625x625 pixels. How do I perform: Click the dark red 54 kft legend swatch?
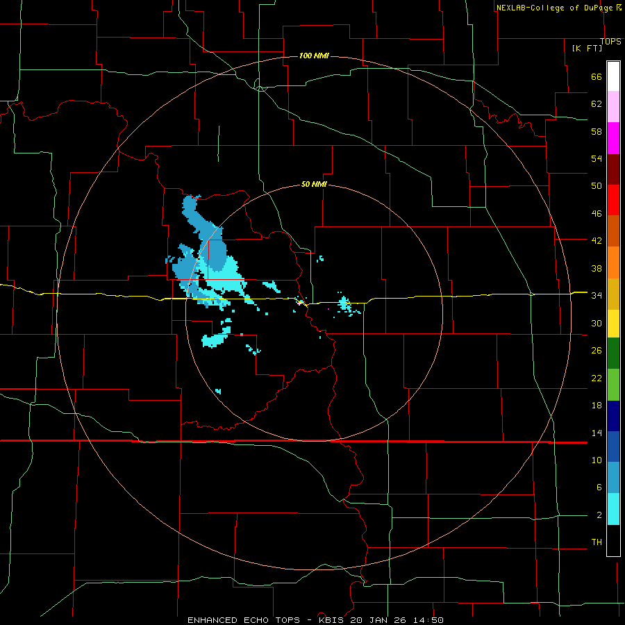[613, 169]
